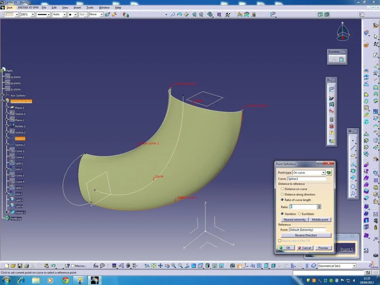
Task: Select the Geodesic radio option
Action: coord(282,214)
